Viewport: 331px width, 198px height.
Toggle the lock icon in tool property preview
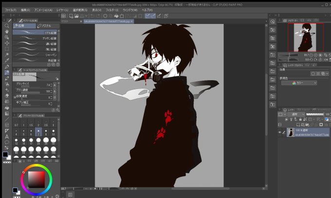point(57,79)
